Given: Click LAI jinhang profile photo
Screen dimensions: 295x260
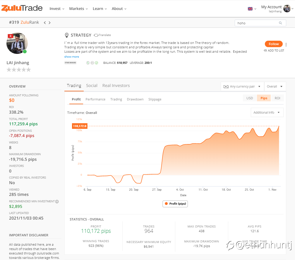Looking at the screenshot, I should pyautogui.click(x=17, y=43).
